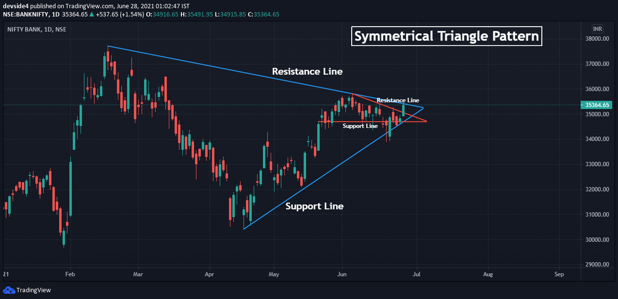Click the 36000.00 price axis label
The width and height of the screenshot is (618, 299).
click(x=597, y=90)
